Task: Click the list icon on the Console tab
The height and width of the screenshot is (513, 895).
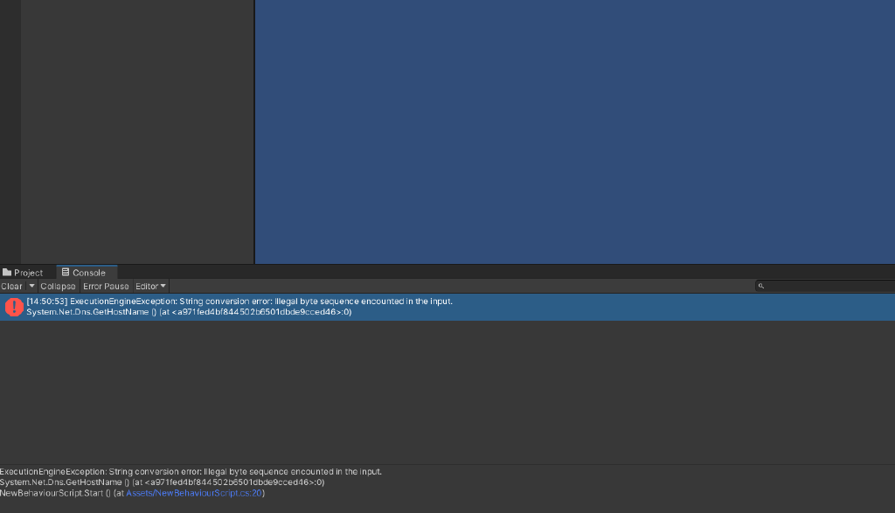Action: (x=64, y=272)
